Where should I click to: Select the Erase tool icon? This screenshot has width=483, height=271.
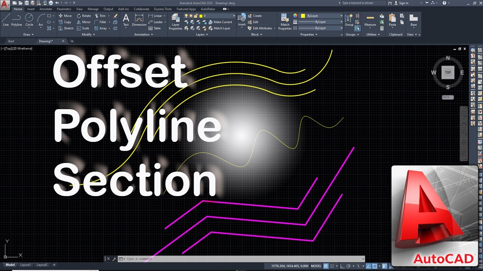(x=115, y=16)
